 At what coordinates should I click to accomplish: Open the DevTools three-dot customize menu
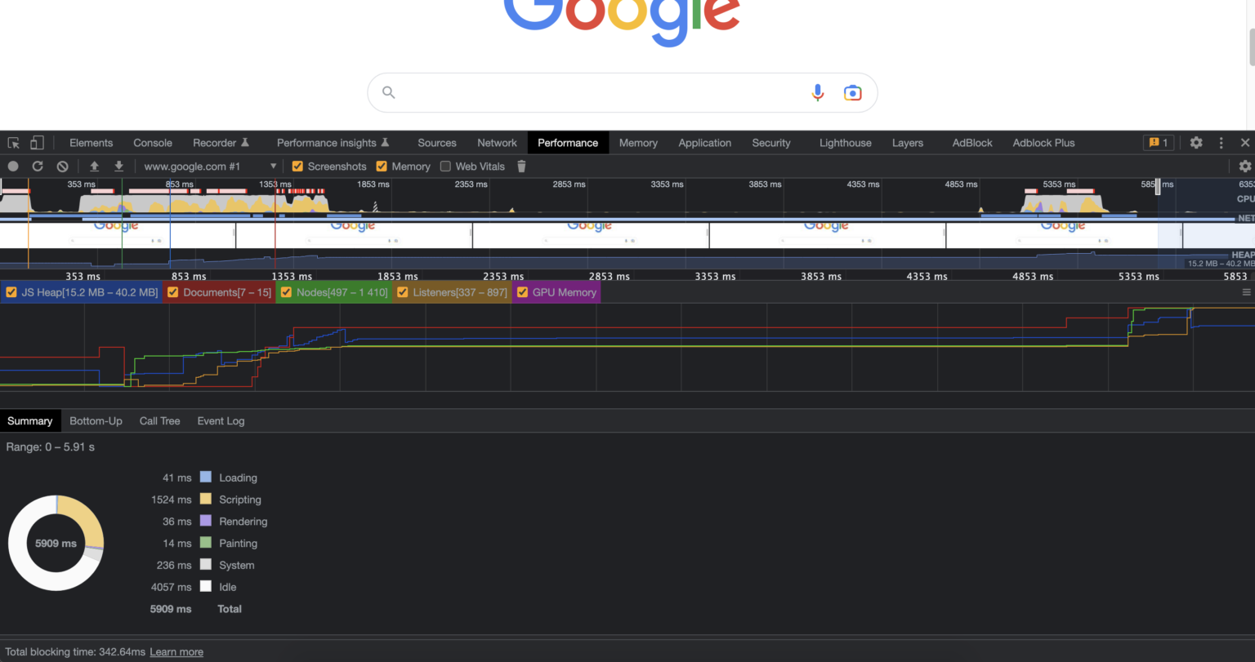click(x=1221, y=143)
